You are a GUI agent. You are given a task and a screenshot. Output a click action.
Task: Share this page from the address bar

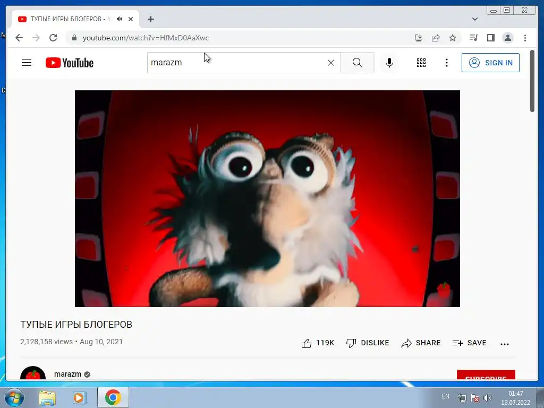click(x=436, y=38)
